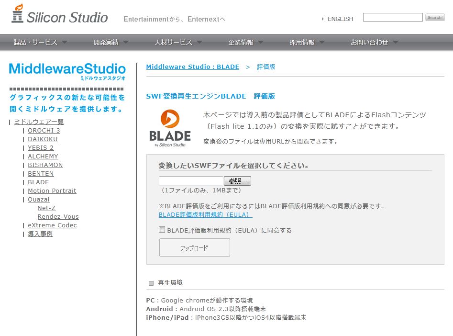Click the BLADE product logo
The width and height of the screenshot is (453, 336).
(x=170, y=128)
